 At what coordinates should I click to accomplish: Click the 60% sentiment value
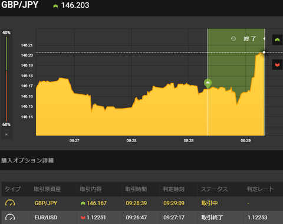click(6, 124)
